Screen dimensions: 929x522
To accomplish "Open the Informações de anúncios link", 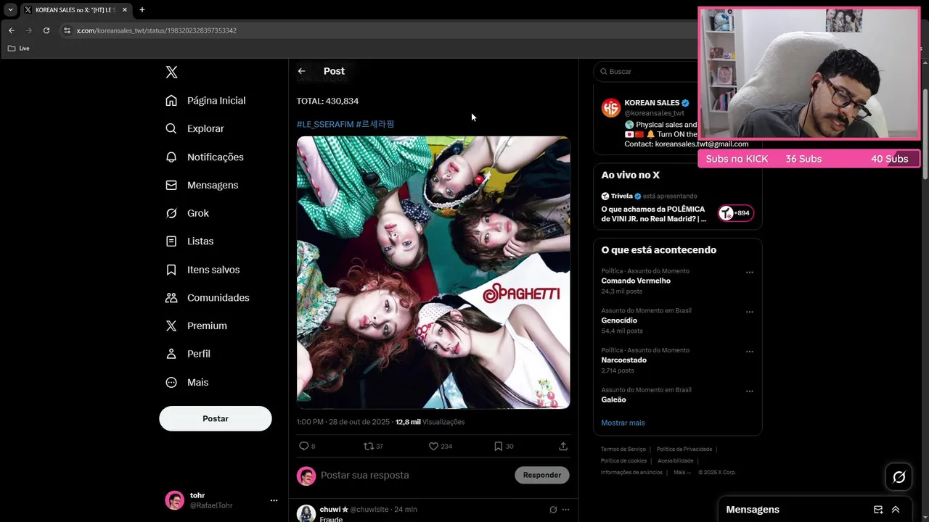I will tap(631, 472).
